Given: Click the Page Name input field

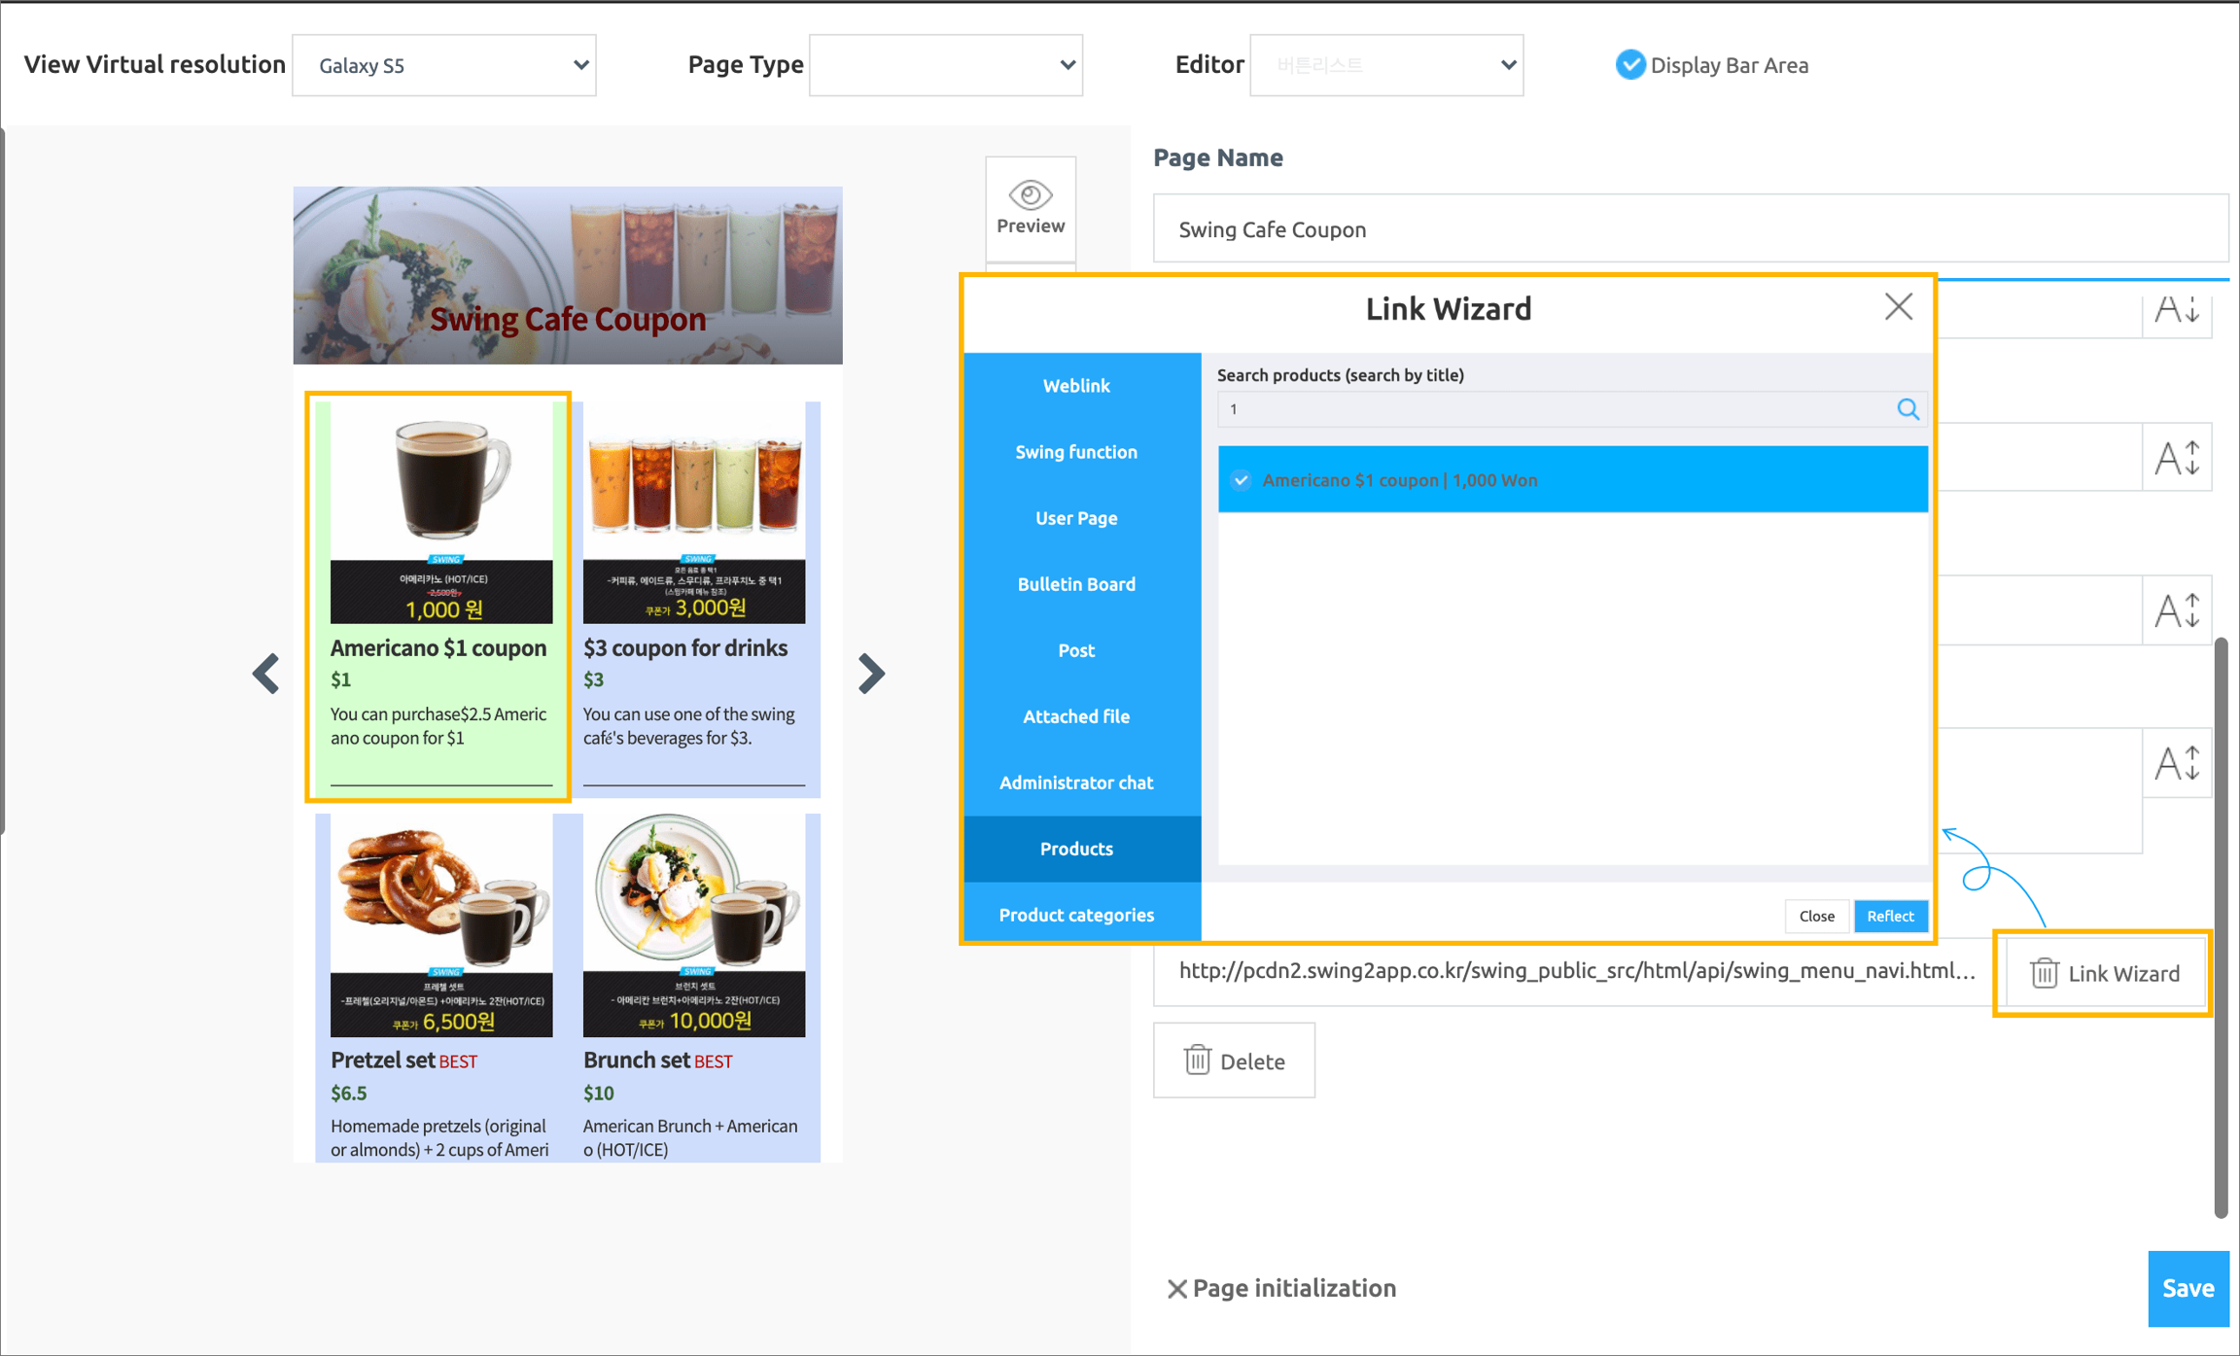Looking at the screenshot, I should click(1690, 229).
